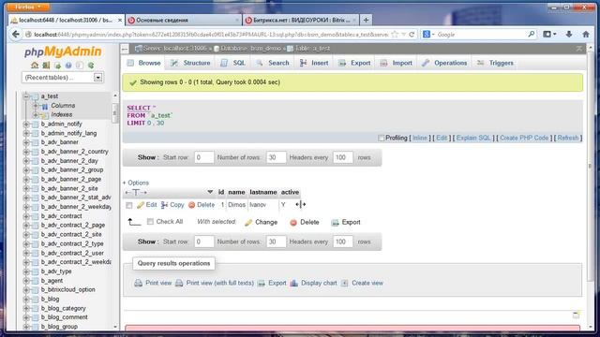Expand the + Options link above results
Screen dimensions: 600x337
135,183
